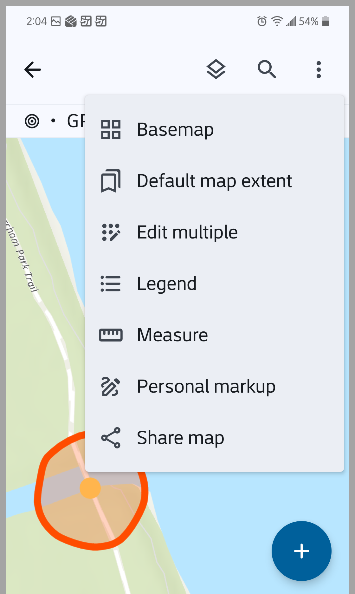Click the Personal markup pencil icon
Viewport: 355px width, 594px height.
[x=111, y=386]
